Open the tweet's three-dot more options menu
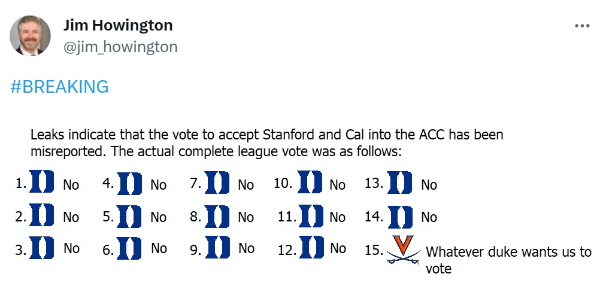Viewport: 603px width, 298px height. coord(582,26)
